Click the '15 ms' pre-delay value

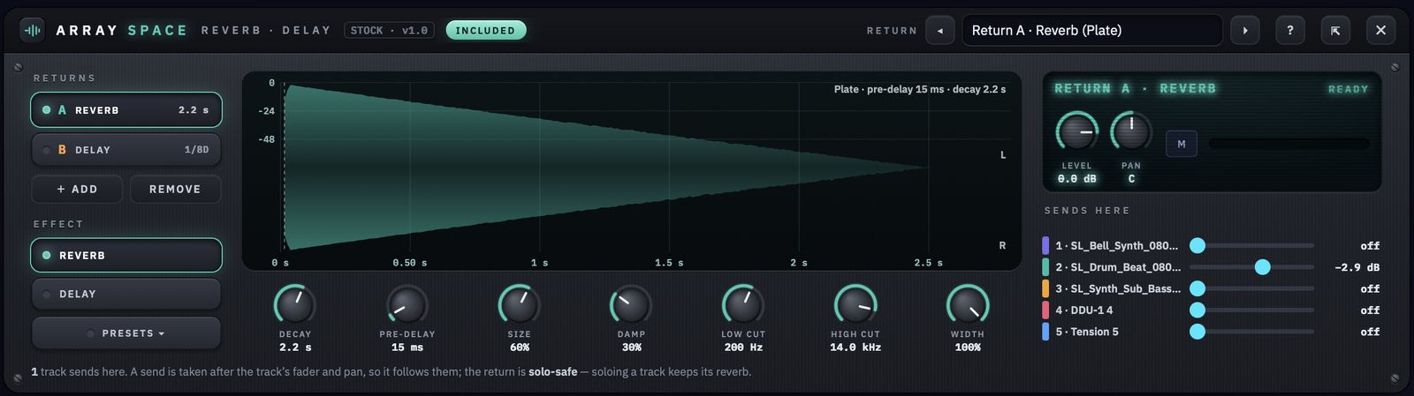coord(407,347)
